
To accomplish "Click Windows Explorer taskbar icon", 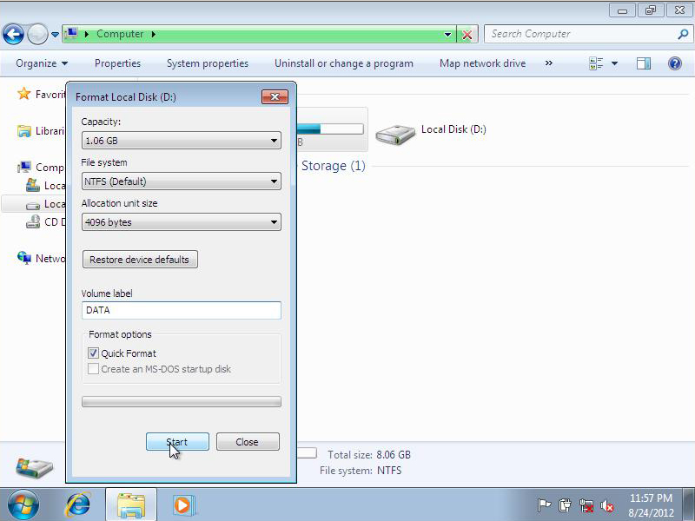I will [131, 505].
